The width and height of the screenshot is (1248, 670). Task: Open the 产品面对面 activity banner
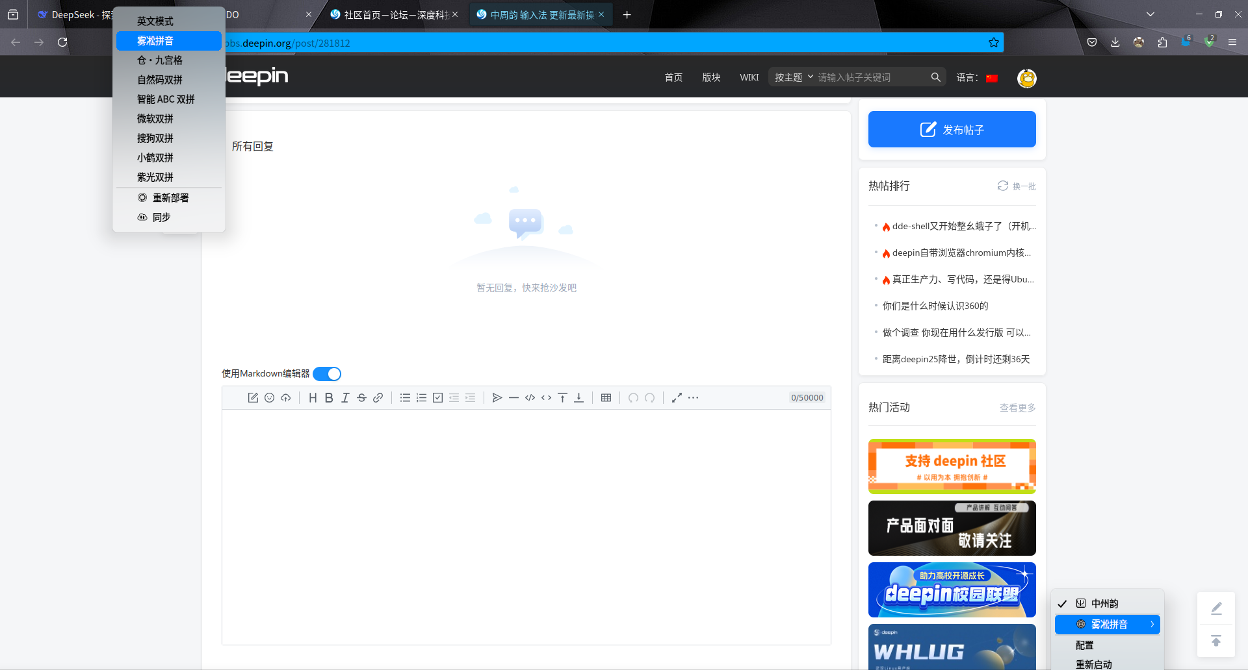point(952,528)
